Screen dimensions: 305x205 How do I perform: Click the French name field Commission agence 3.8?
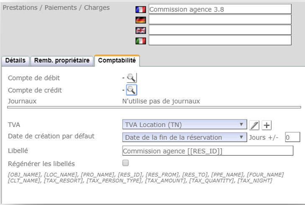point(219,9)
